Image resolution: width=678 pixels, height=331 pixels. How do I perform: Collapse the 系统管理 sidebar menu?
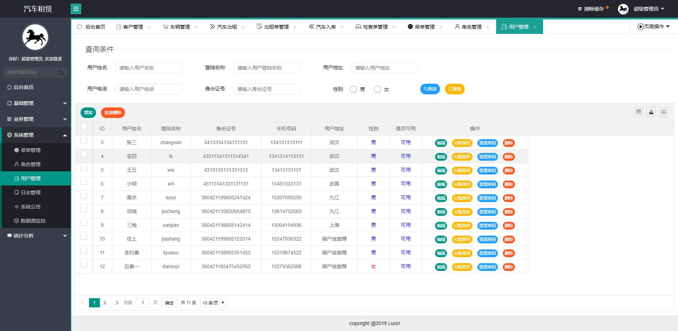pos(35,135)
